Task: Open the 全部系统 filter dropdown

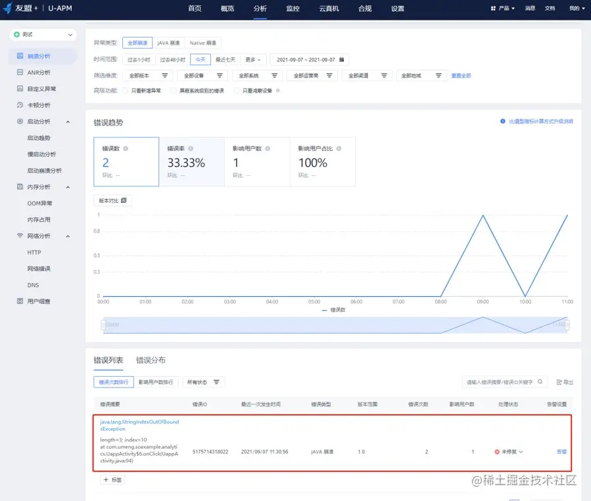Action: [x=258, y=76]
